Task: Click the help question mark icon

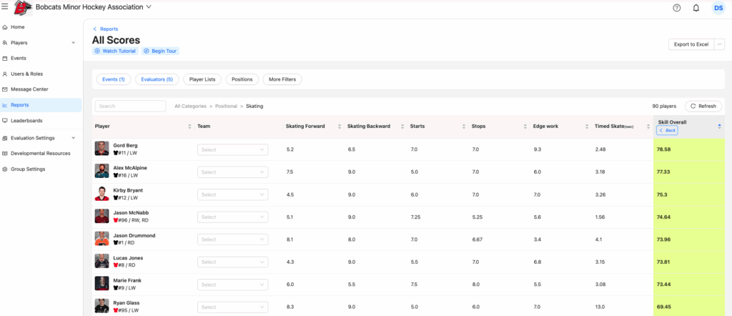Action: [x=676, y=8]
